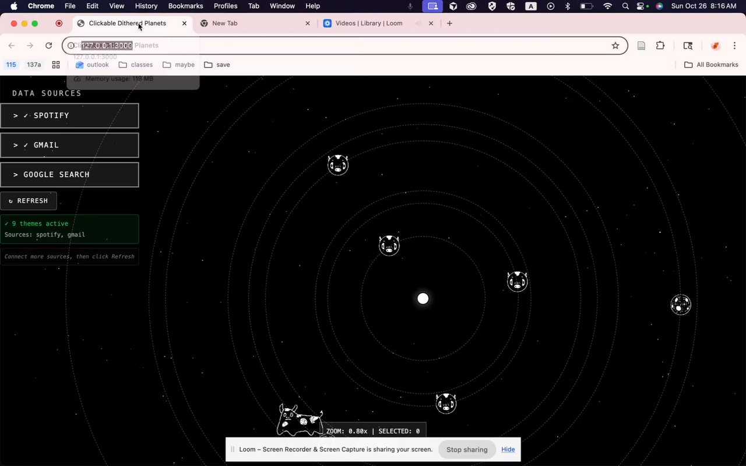
Task: Select the Clickable Dithered Planets tab
Action: (127, 23)
